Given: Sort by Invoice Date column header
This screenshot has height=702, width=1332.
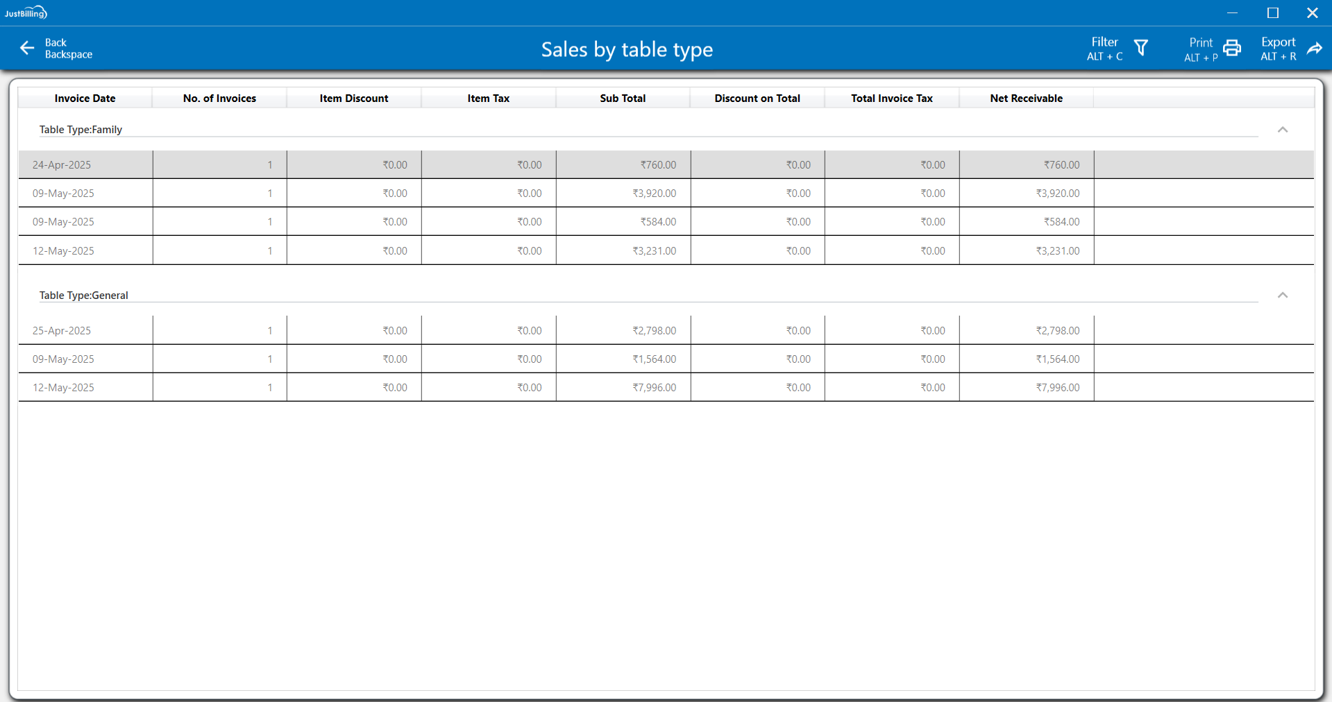Looking at the screenshot, I should coord(85,99).
